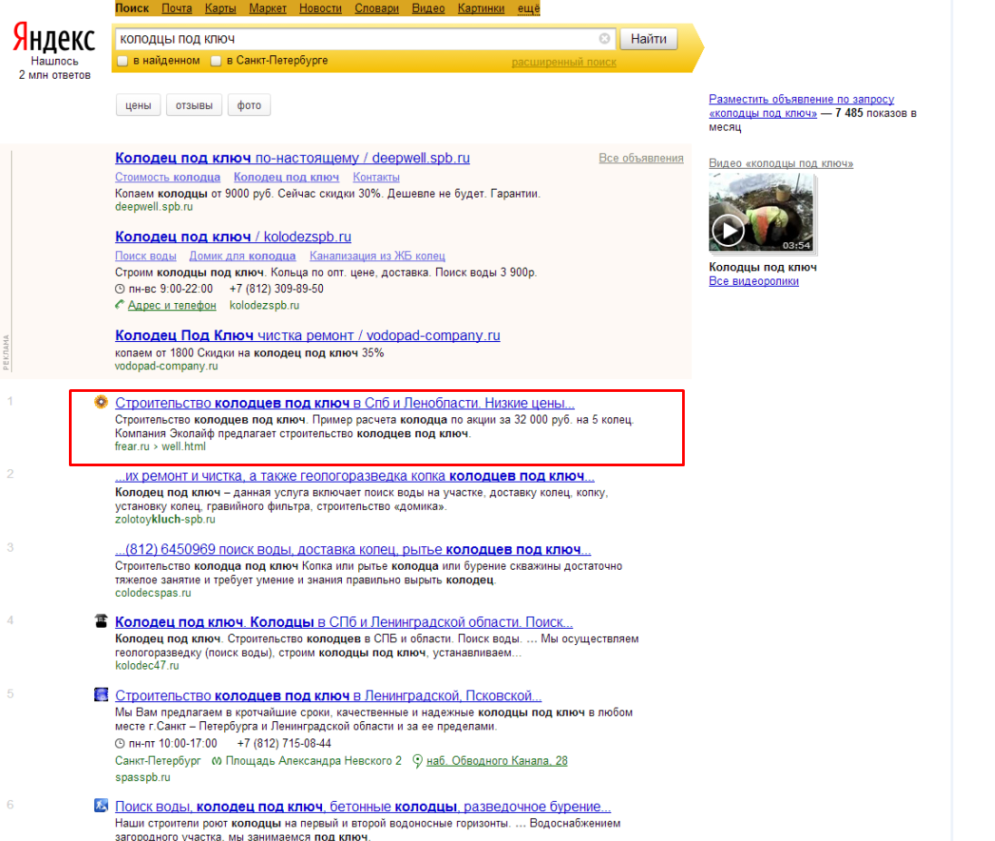Screen dimensions: 995x841
Task: Open the zolotoykluch-spb.ru result title
Action: pyautogui.click(x=355, y=476)
